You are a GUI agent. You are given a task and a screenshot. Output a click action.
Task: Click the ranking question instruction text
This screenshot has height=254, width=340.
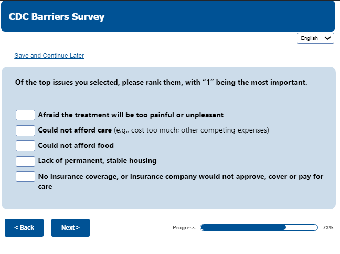161,83
